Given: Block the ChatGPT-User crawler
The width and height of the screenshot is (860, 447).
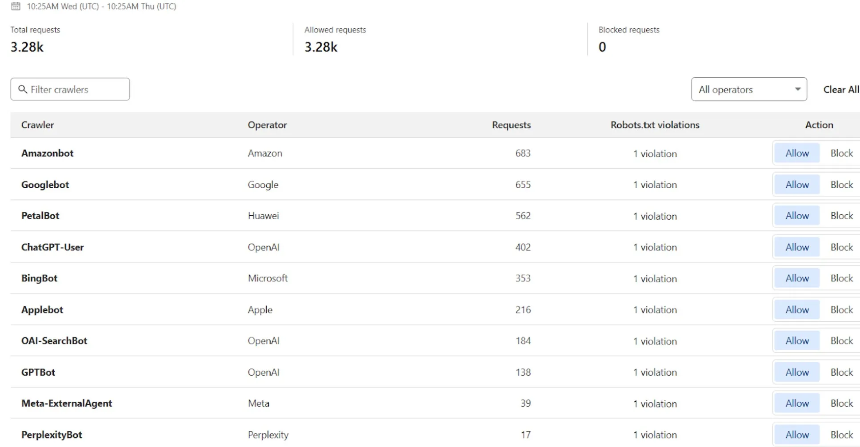Looking at the screenshot, I should [842, 247].
